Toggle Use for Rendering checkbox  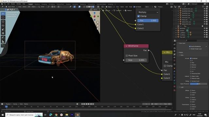click(190, 46)
